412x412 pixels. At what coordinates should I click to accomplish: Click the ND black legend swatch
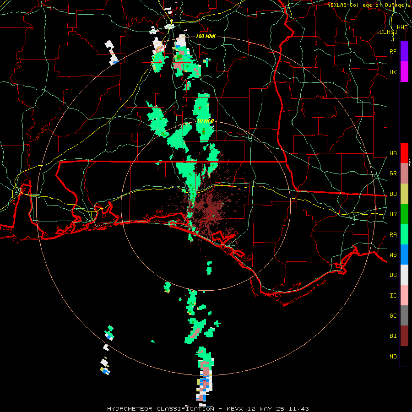pos(404,356)
